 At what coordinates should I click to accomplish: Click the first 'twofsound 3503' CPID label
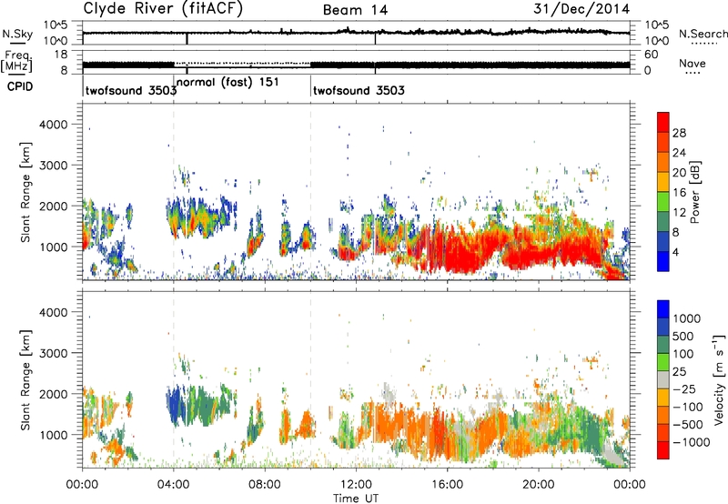pyautogui.click(x=131, y=90)
